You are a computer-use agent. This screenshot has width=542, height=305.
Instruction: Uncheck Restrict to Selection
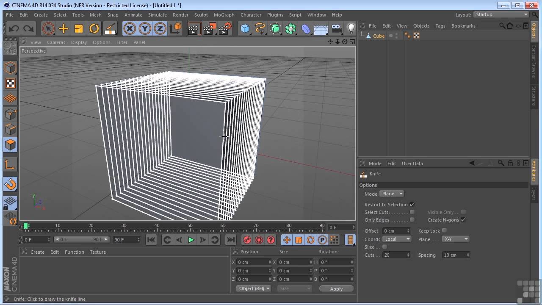pyautogui.click(x=412, y=204)
